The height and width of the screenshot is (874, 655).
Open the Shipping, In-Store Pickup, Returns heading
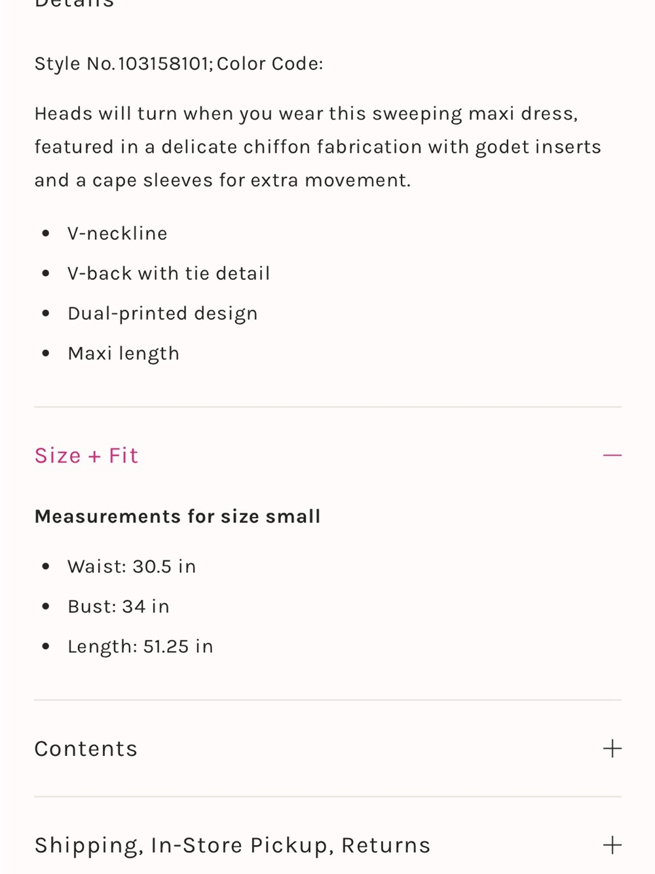point(233,845)
